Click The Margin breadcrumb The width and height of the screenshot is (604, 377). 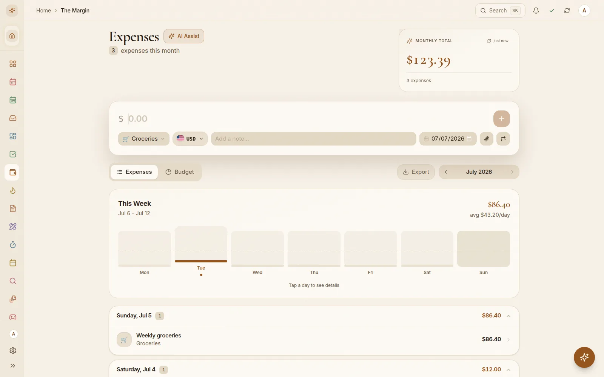point(75,11)
